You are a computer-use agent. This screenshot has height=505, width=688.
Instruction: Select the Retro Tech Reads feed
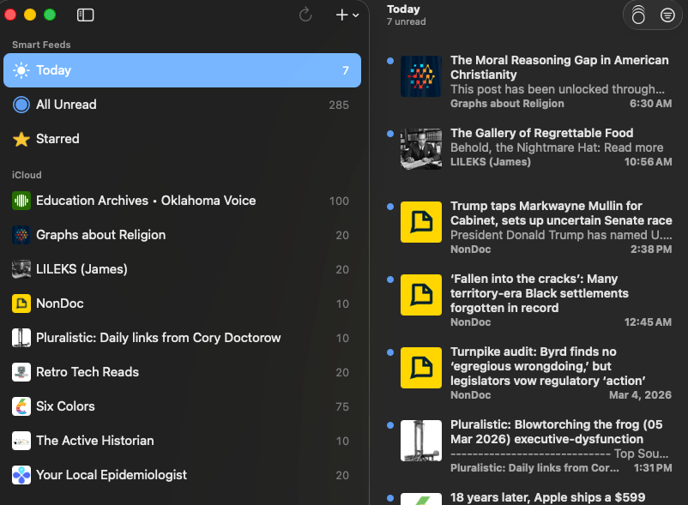(88, 372)
